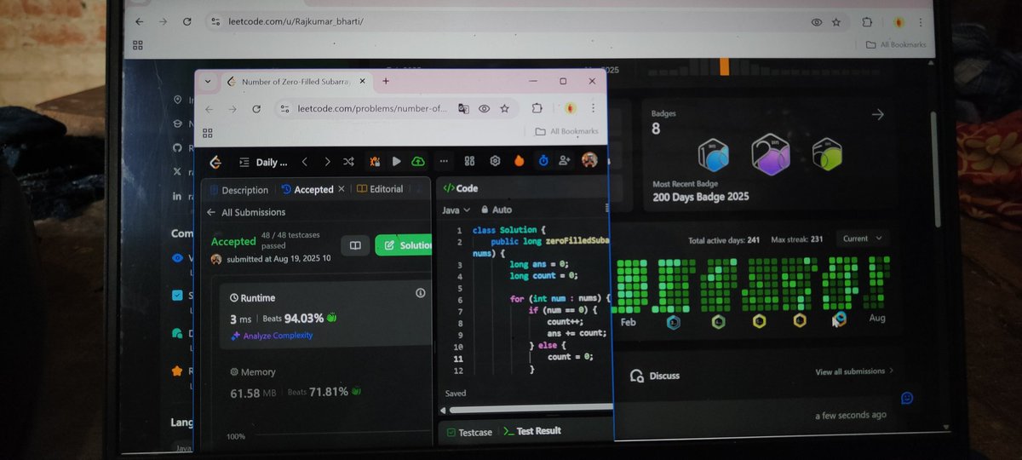This screenshot has width=1022, height=460.
Task: Click the invite user icon
Action: (565, 160)
